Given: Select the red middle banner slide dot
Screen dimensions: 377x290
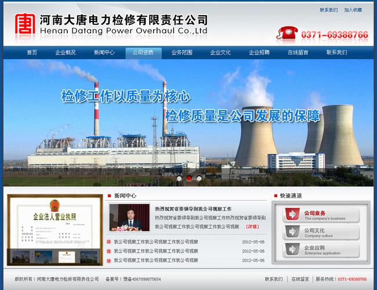Looking at the screenshot, I should click(x=189, y=179).
